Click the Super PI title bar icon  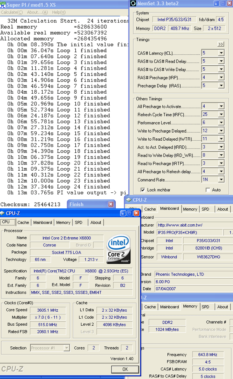(3, 3)
